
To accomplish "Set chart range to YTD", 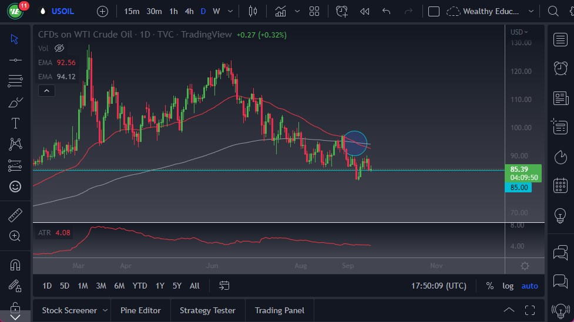I will [140, 286].
